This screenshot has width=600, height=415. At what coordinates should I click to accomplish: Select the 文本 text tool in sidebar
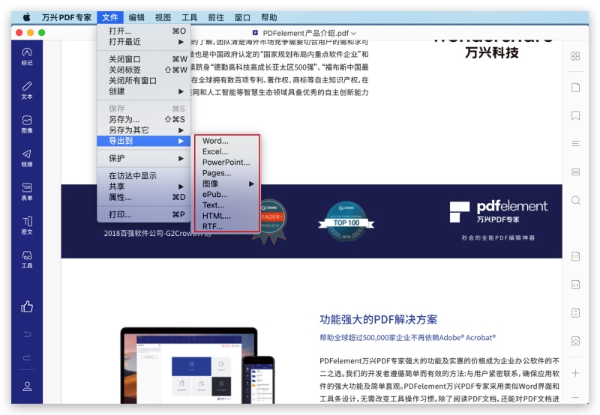[x=27, y=90]
